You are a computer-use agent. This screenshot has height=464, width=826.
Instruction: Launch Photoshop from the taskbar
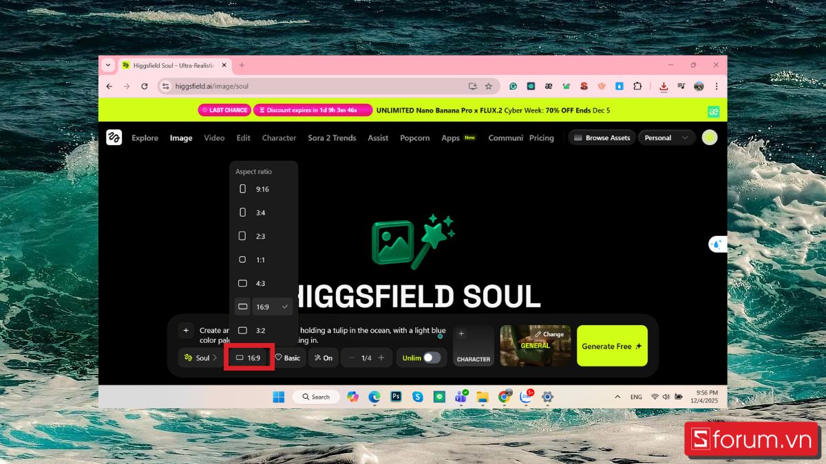pyautogui.click(x=396, y=397)
